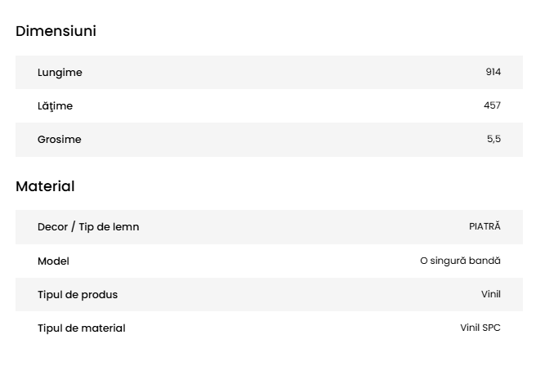Click the Lățime label text
Image resolution: width=536 pixels, height=366 pixels.
[x=55, y=106]
